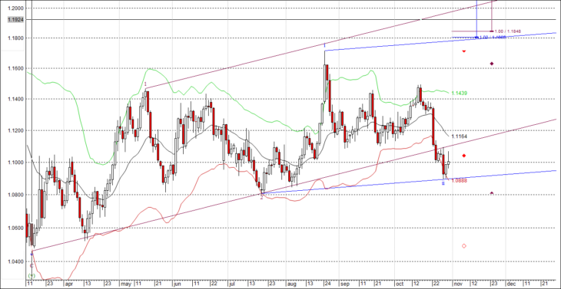The height and width of the screenshot is (289, 561).
Task: Click the 1.1000 price axis label
Action: point(15,163)
